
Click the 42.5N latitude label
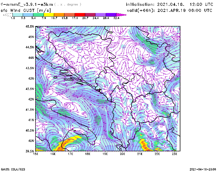point(30,89)
